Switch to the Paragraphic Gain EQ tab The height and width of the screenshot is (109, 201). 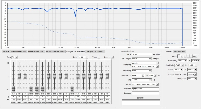tap(96, 51)
